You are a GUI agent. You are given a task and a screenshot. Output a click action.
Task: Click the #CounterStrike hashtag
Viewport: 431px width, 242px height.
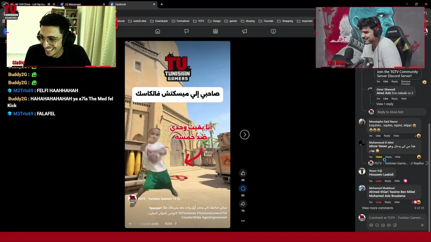coord(191,217)
